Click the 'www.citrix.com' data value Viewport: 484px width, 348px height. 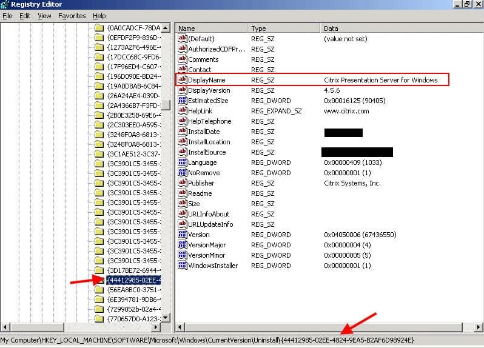[346, 111]
